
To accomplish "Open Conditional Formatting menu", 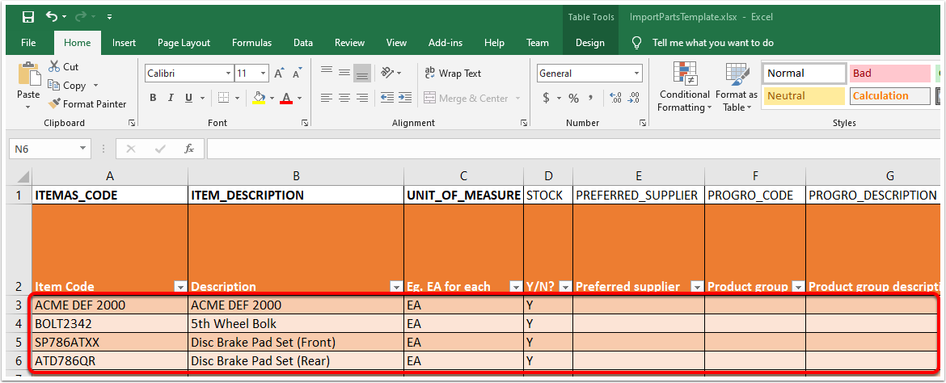I will coord(684,87).
